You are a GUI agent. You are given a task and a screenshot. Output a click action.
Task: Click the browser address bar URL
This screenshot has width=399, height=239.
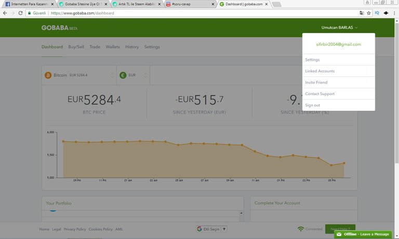[83, 13]
